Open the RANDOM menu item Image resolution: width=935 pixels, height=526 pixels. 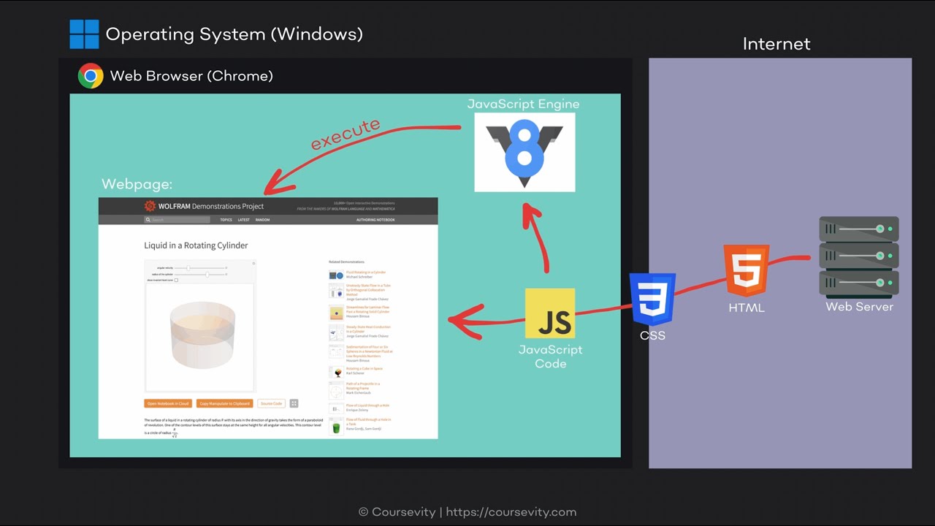coord(262,220)
